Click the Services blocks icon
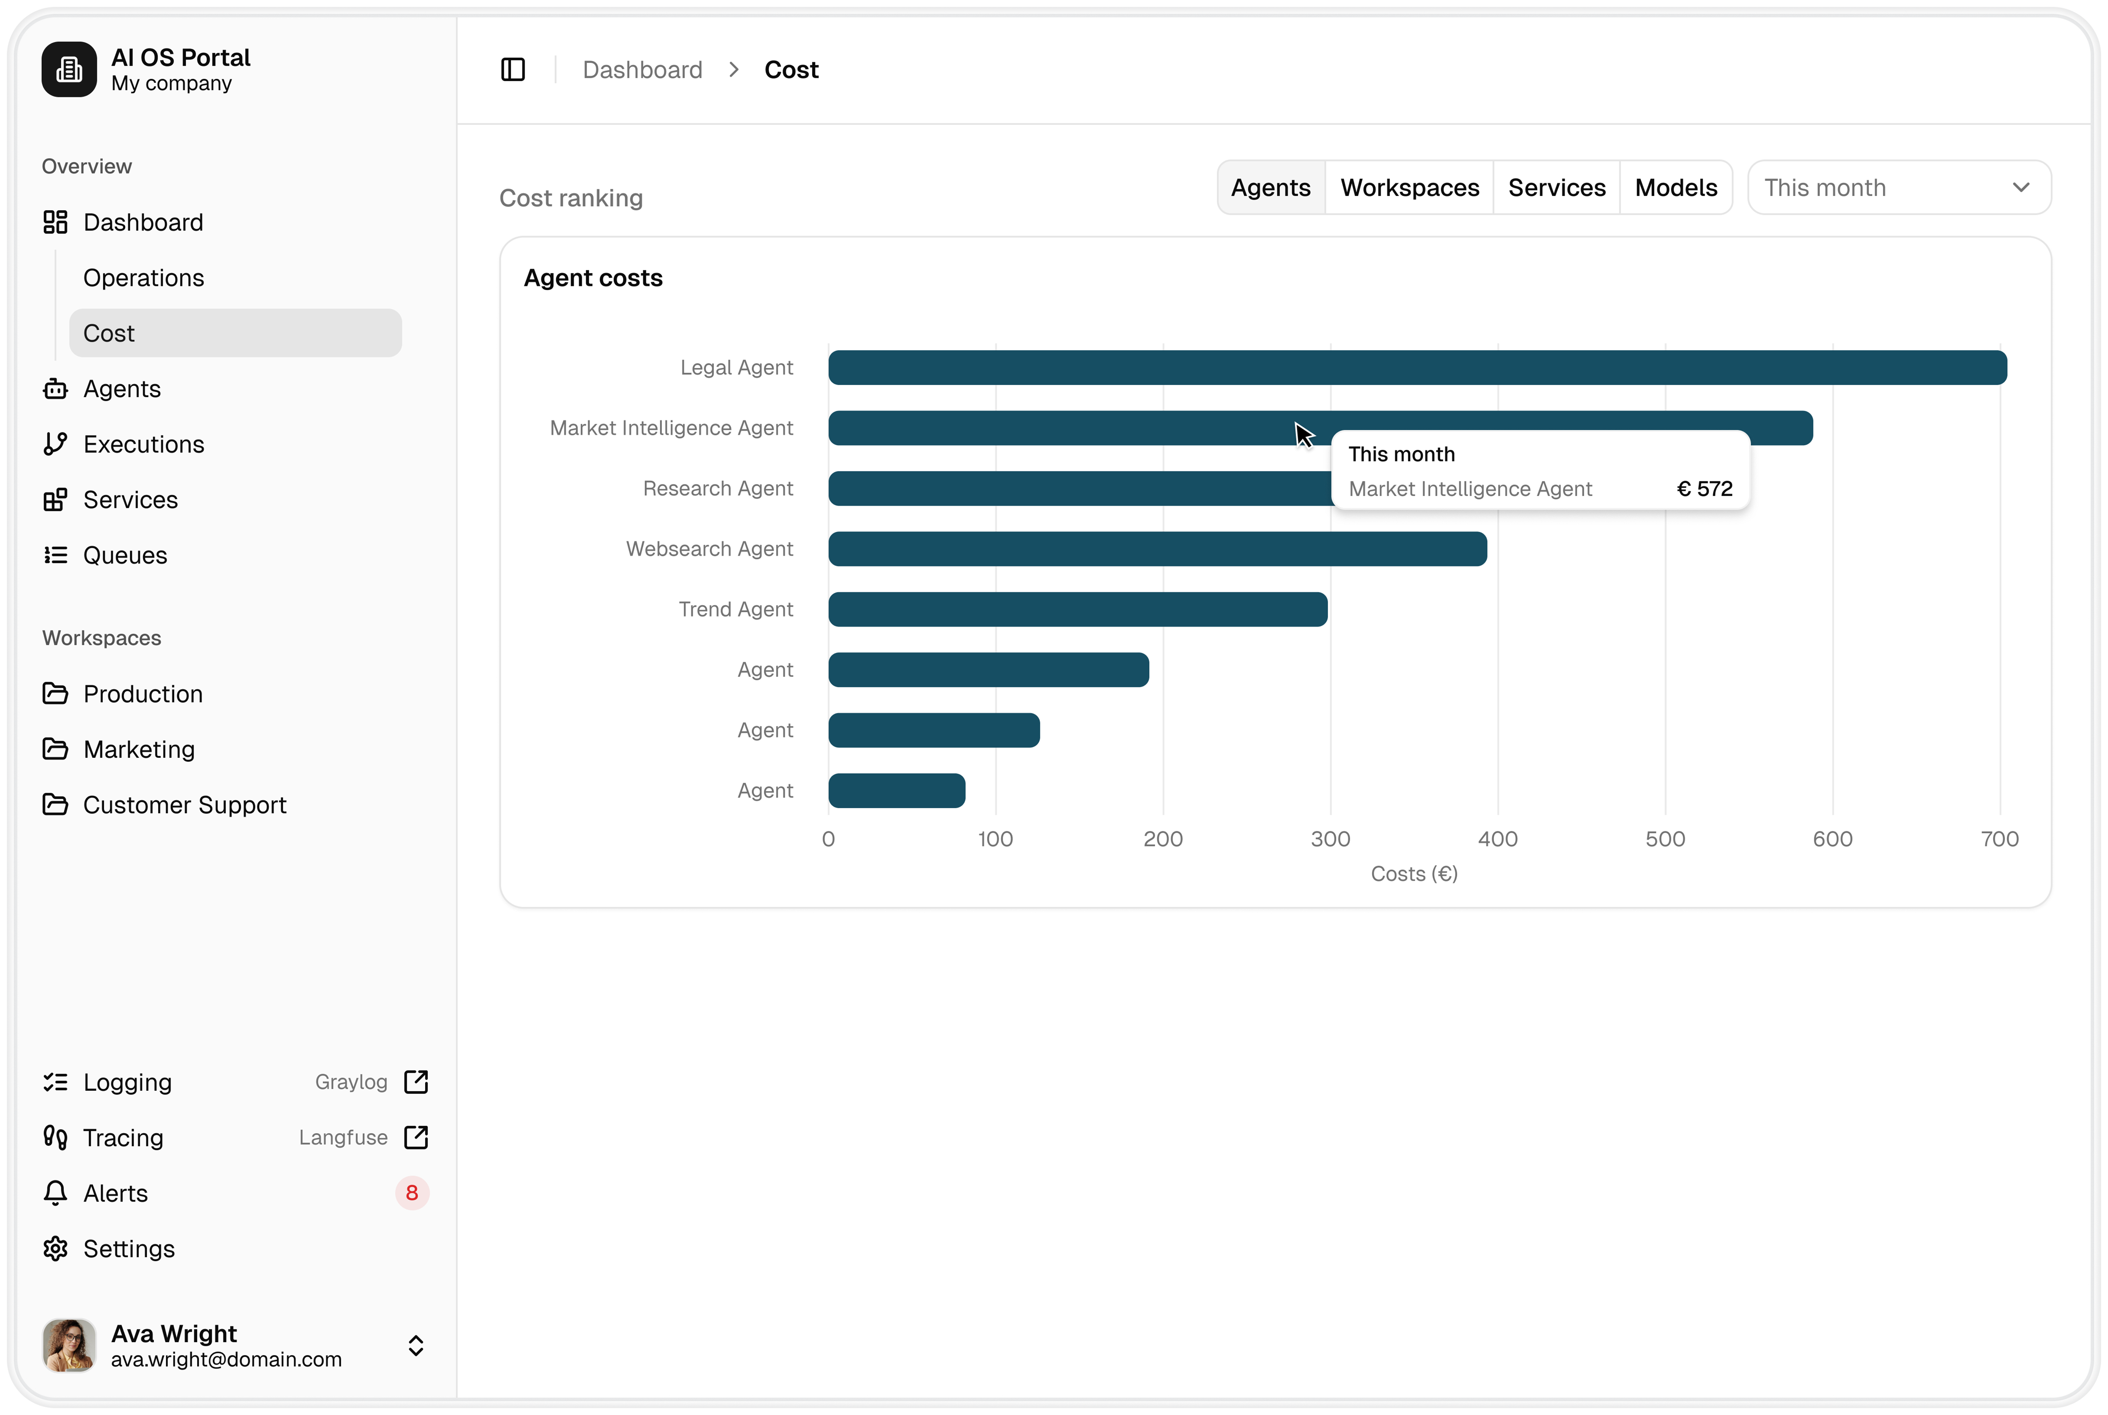Image resolution: width=2108 pixels, height=1415 pixels. click(55, 500)
